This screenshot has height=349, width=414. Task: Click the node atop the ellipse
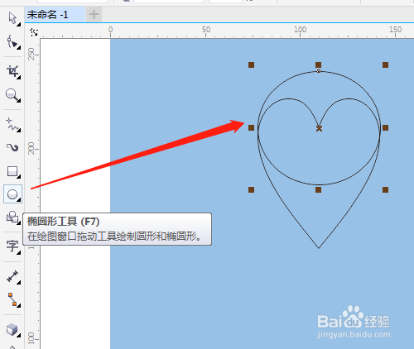click(319, 71)
